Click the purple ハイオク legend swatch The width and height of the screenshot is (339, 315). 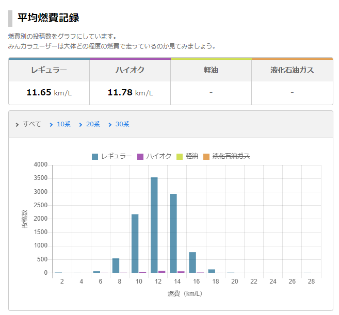[140, 157]
